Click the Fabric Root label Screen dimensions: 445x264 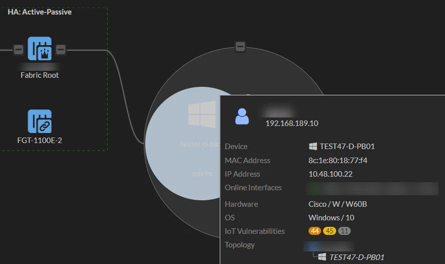pos(40,75)
